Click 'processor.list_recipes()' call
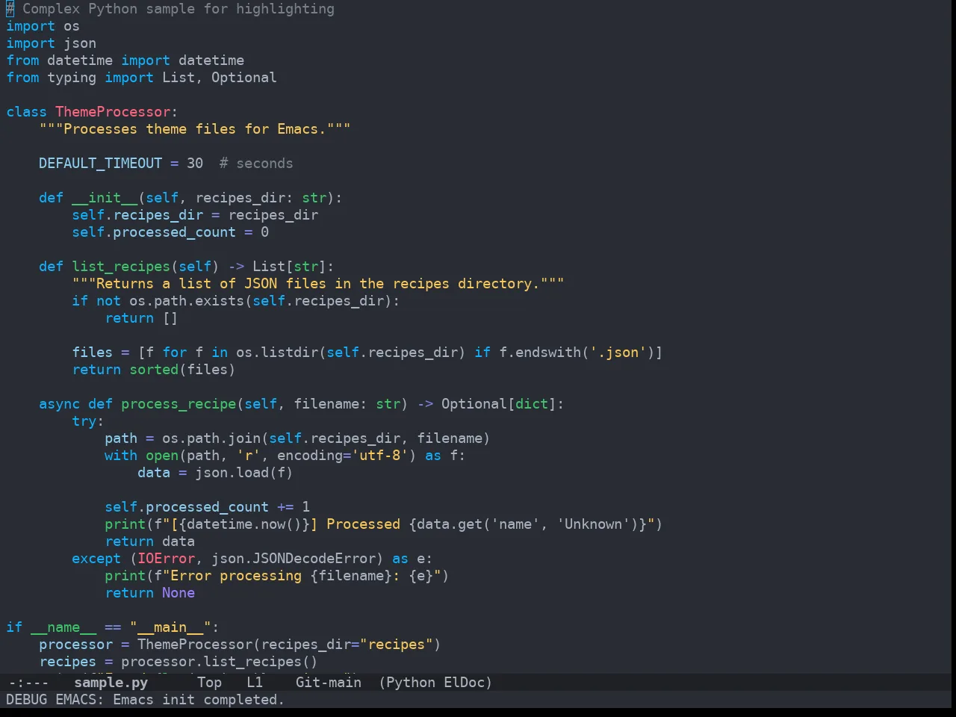 tap(220, 662)
